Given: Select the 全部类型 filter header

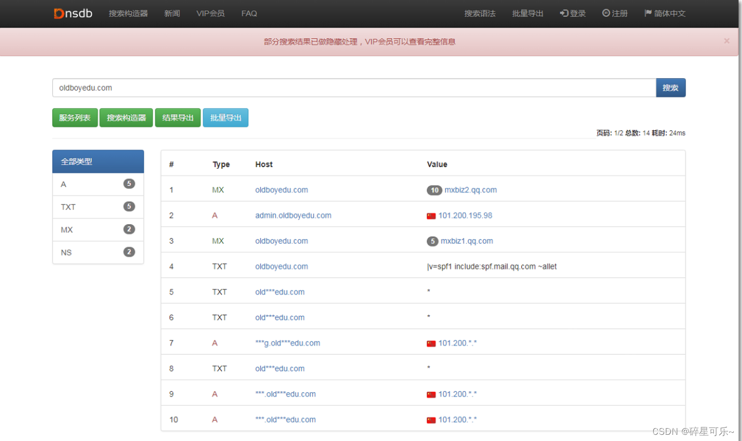Looking at the screenshot, I should click(x=98, y=161).
